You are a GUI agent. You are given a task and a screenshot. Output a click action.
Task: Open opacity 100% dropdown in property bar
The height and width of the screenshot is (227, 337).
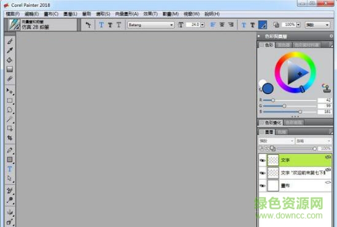click(x=298, y=25)
